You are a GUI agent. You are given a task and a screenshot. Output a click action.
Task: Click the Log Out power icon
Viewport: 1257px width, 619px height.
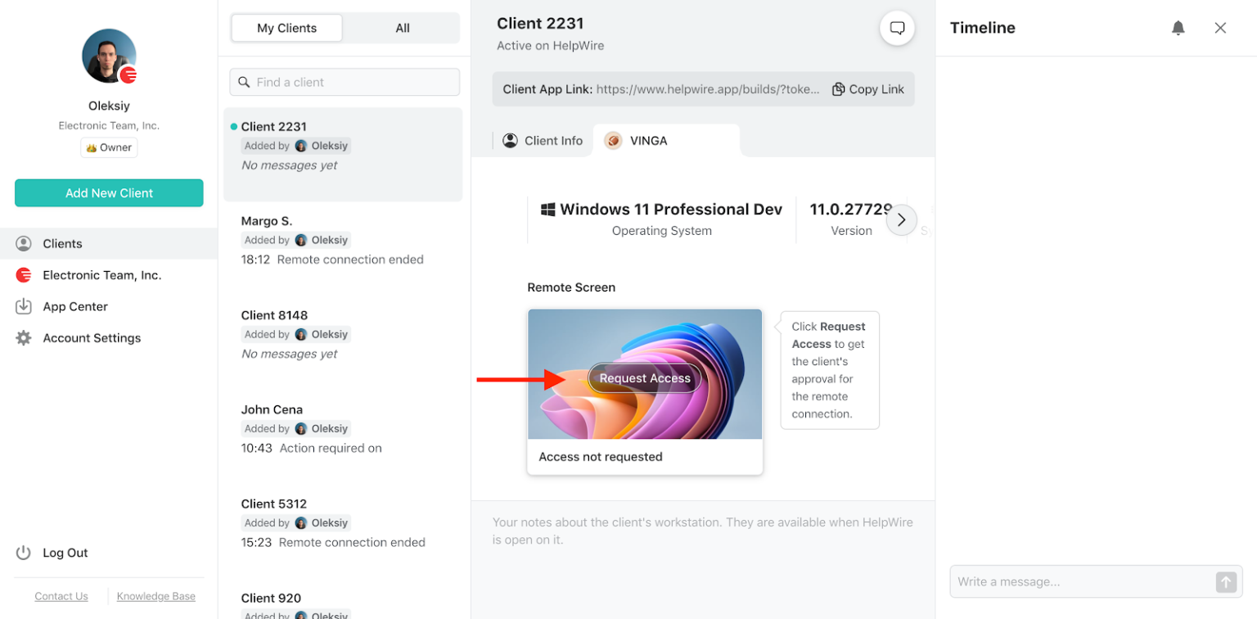tap(23, 553)
